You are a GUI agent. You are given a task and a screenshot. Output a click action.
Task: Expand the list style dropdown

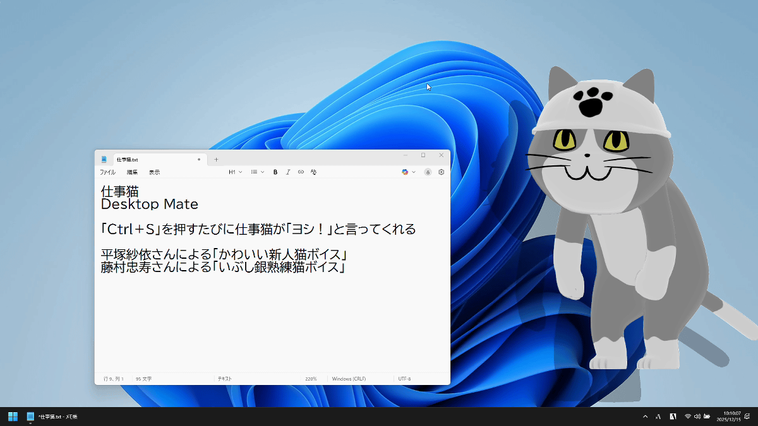tap(257, 172)
